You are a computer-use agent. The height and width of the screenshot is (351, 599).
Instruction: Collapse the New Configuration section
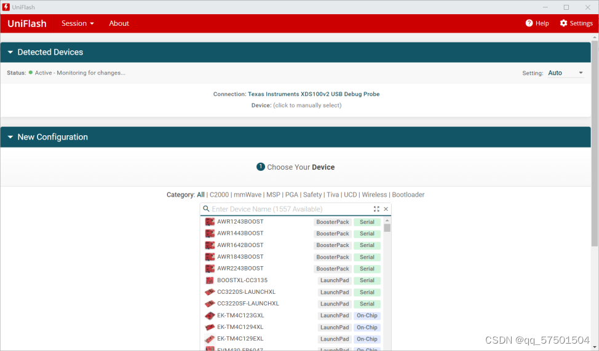click(10, 137)
